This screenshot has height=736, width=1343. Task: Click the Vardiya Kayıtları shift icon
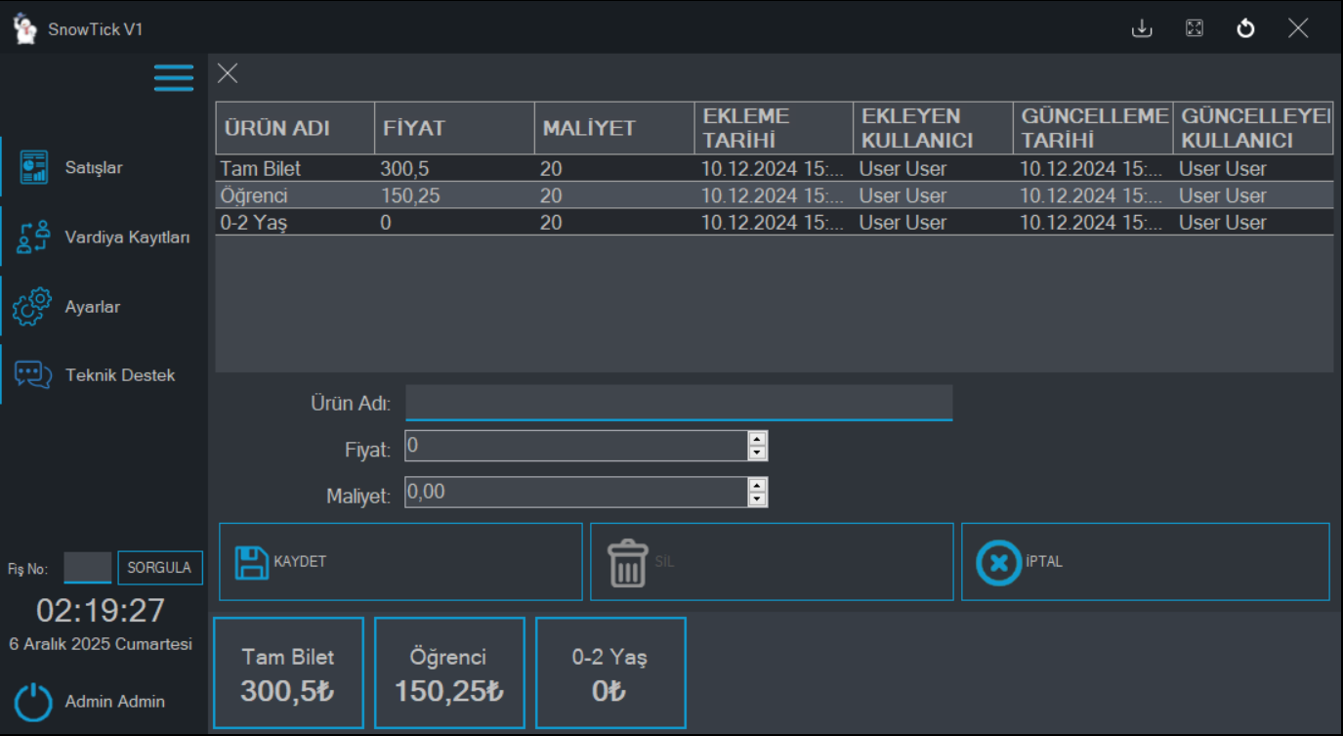tap(33, 238)
